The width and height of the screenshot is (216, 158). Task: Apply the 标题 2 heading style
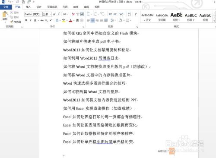191,17
